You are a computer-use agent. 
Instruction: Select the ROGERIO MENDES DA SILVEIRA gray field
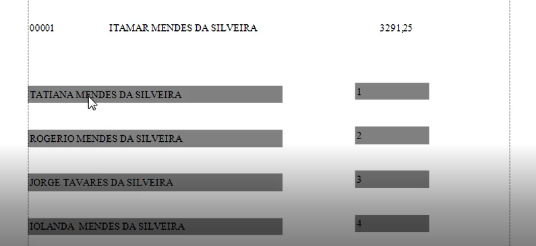(x=155, y=138)
